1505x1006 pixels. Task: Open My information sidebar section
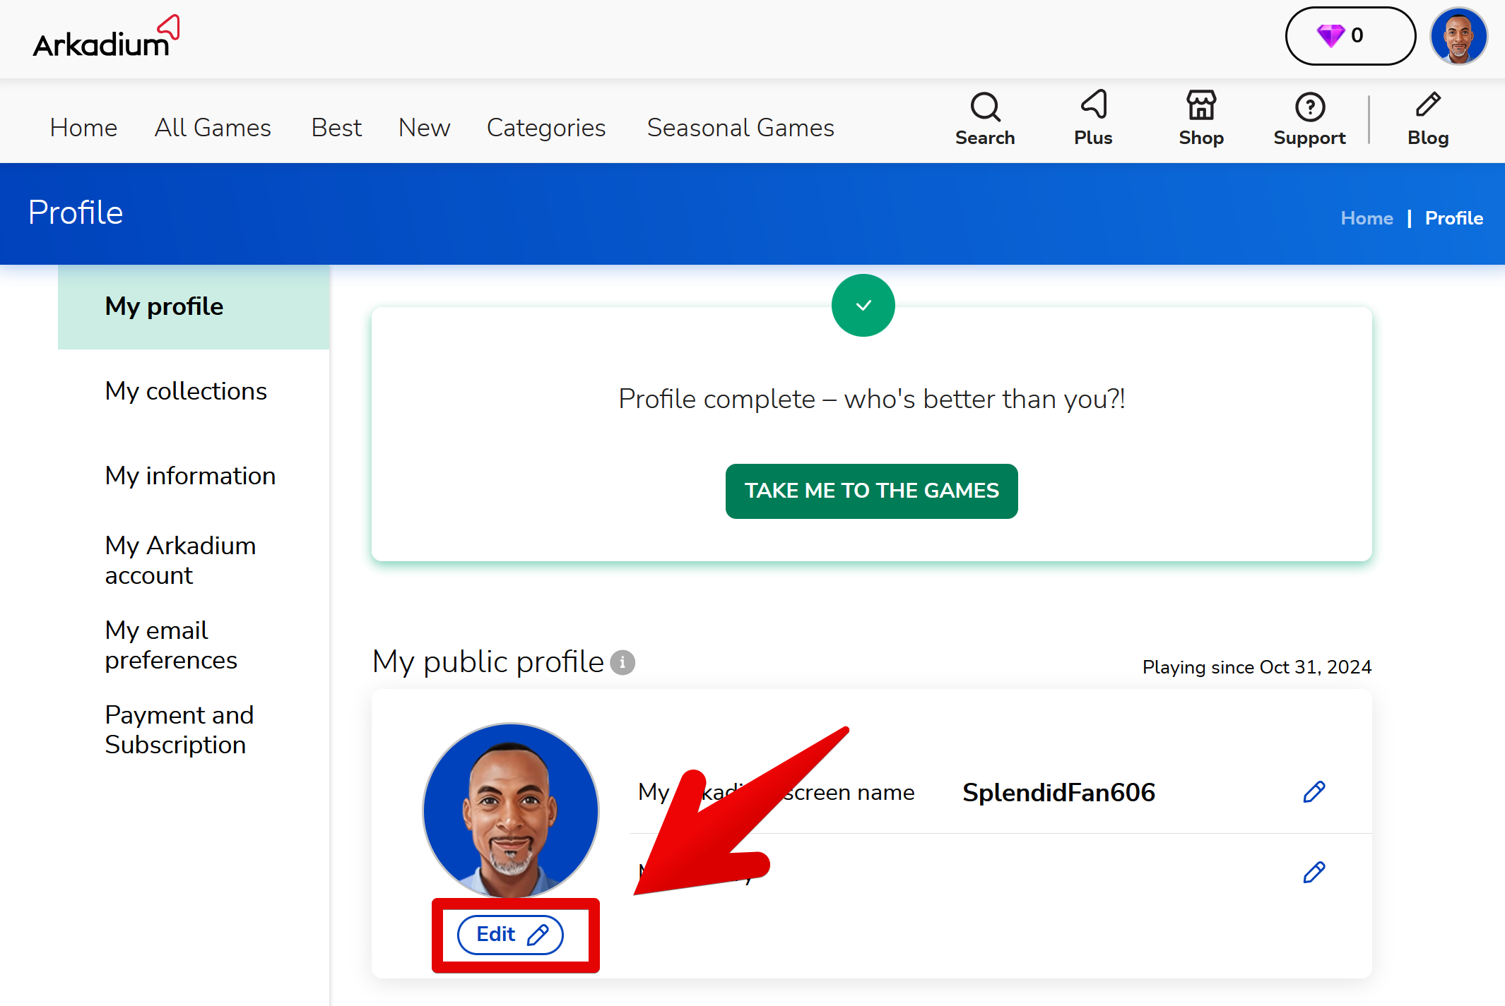point(190,476)
